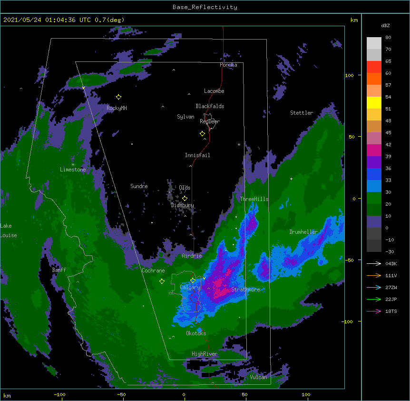Click the Sundre label
This screenshot has height=401, width=410.
pyautogui.click(x=139, y=186)
